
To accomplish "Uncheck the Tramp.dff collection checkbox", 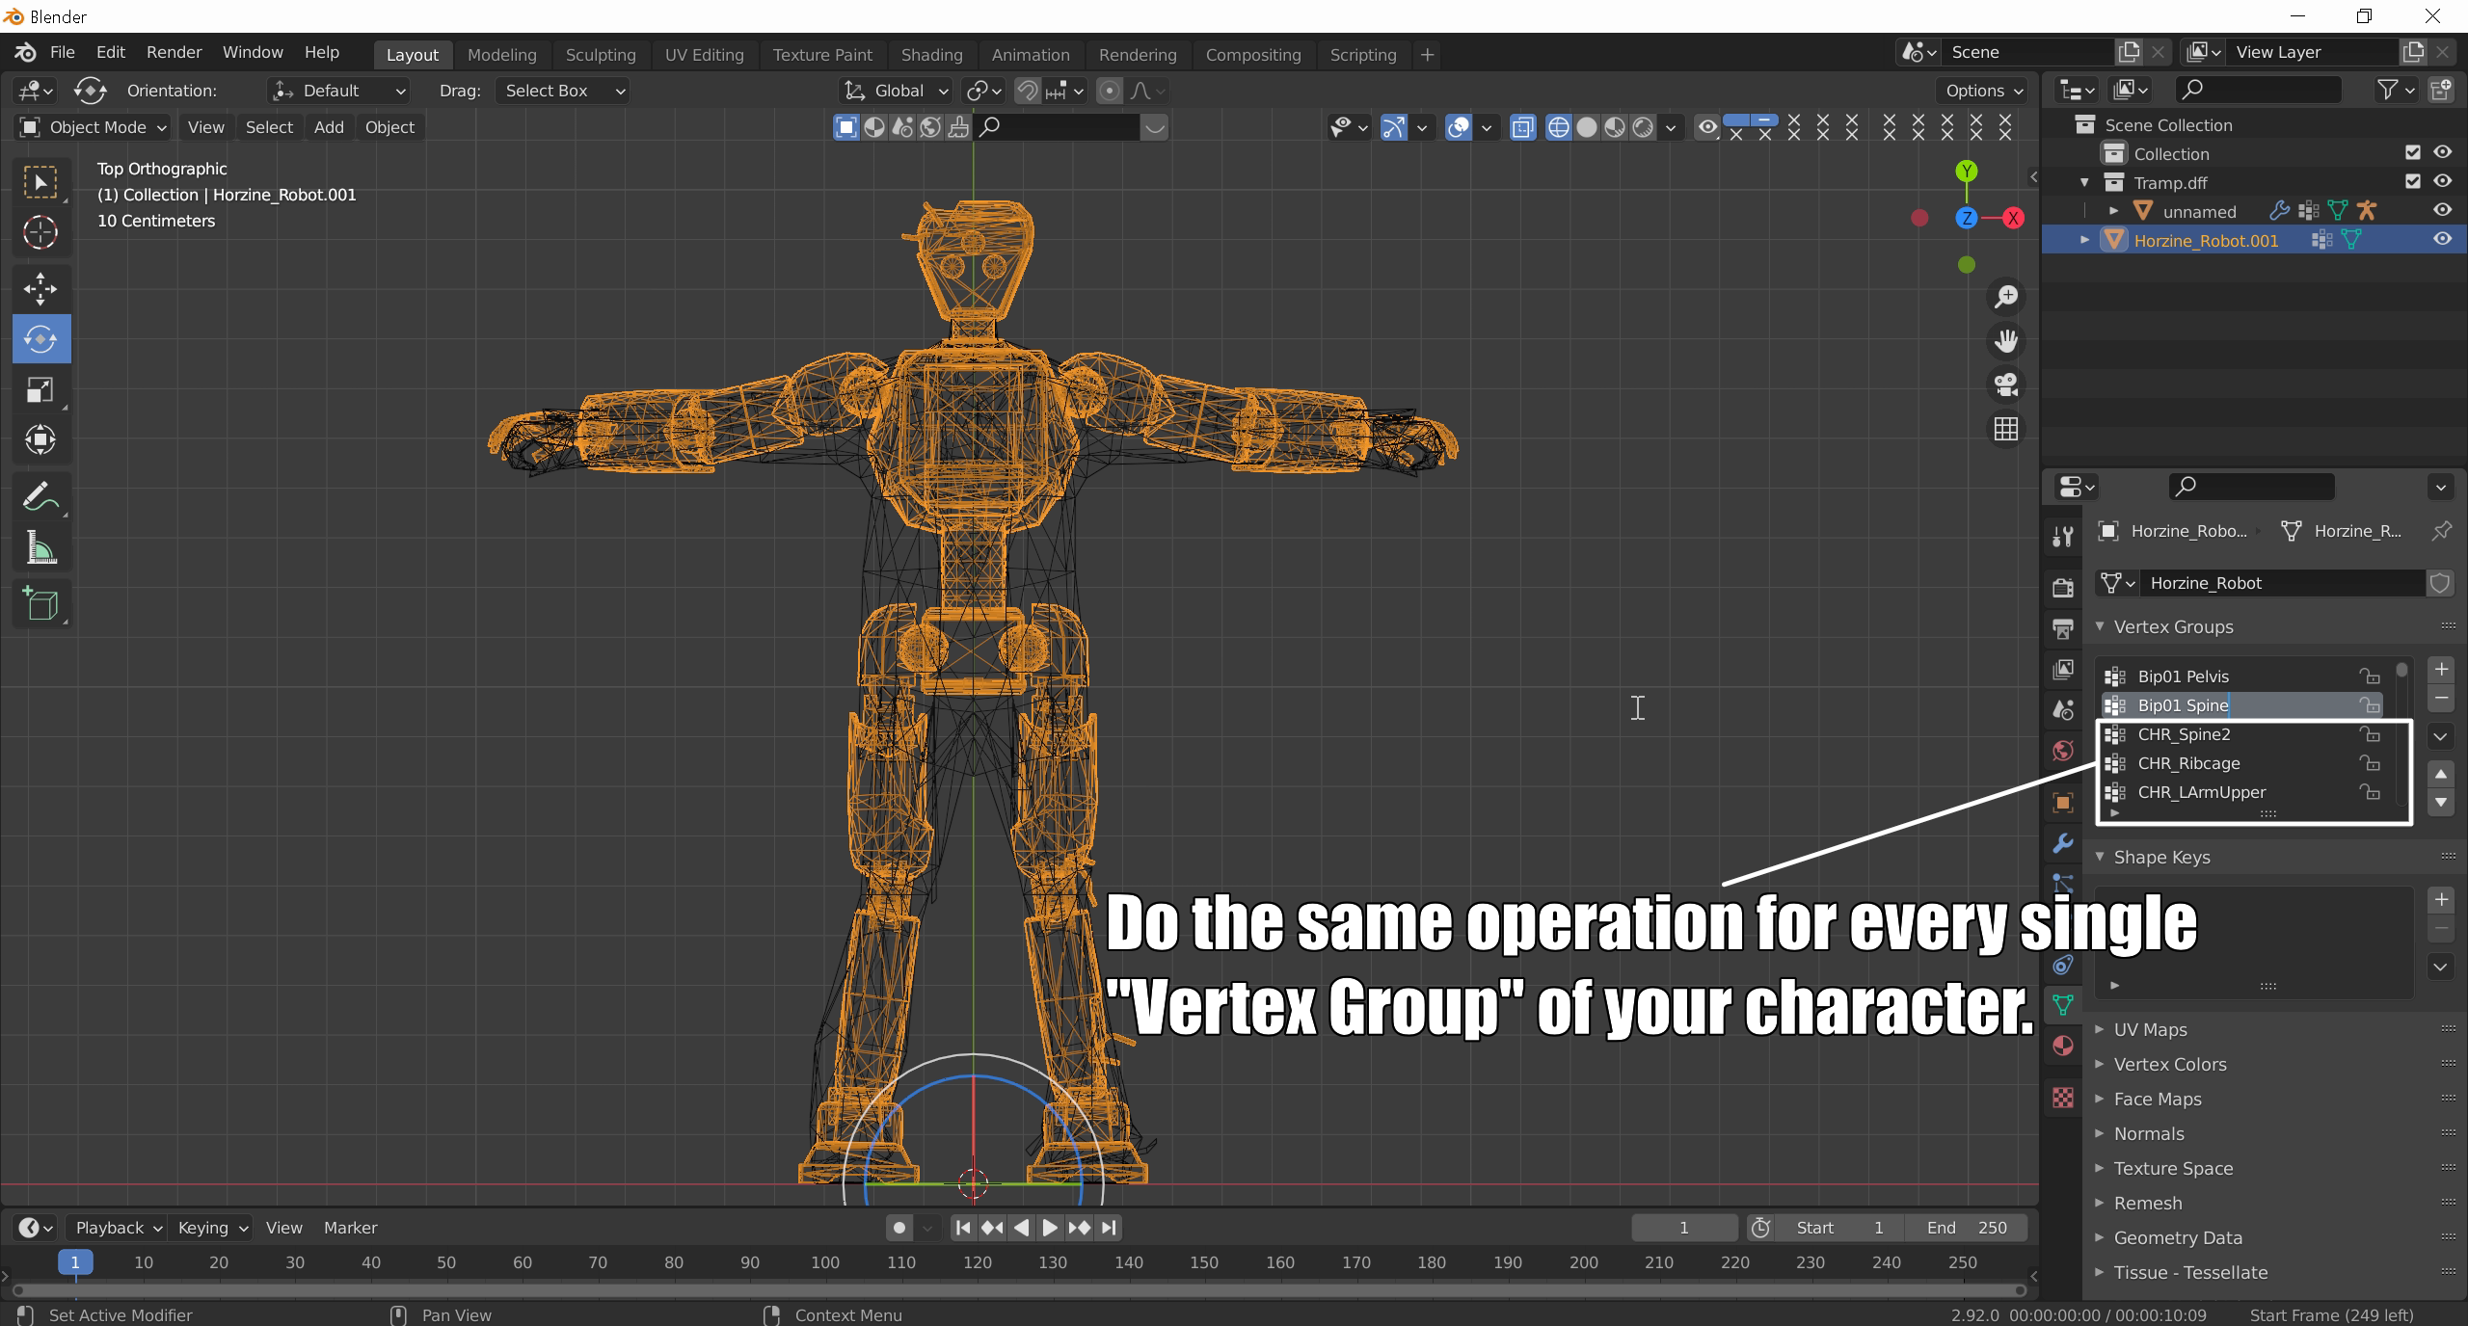I will pyautogui.click(x=2412, y=181).
